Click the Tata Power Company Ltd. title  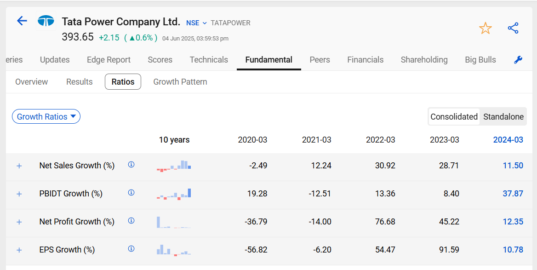pos(121,22)
